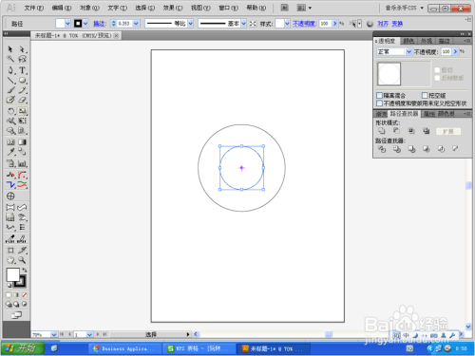Pick the Ellipse tool
Image resolution: width=475 pixels, height=356 pixels.
click(x=22, y=81)
